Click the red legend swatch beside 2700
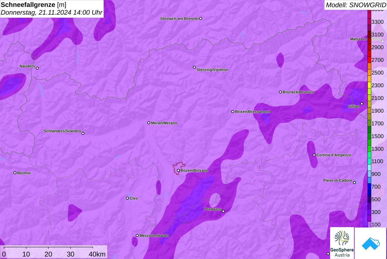 click(x=369, y=60)
